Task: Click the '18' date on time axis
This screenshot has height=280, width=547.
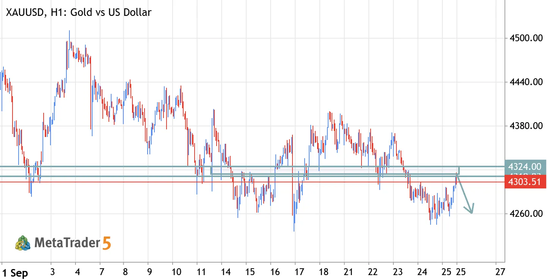Action: (324, 272)
